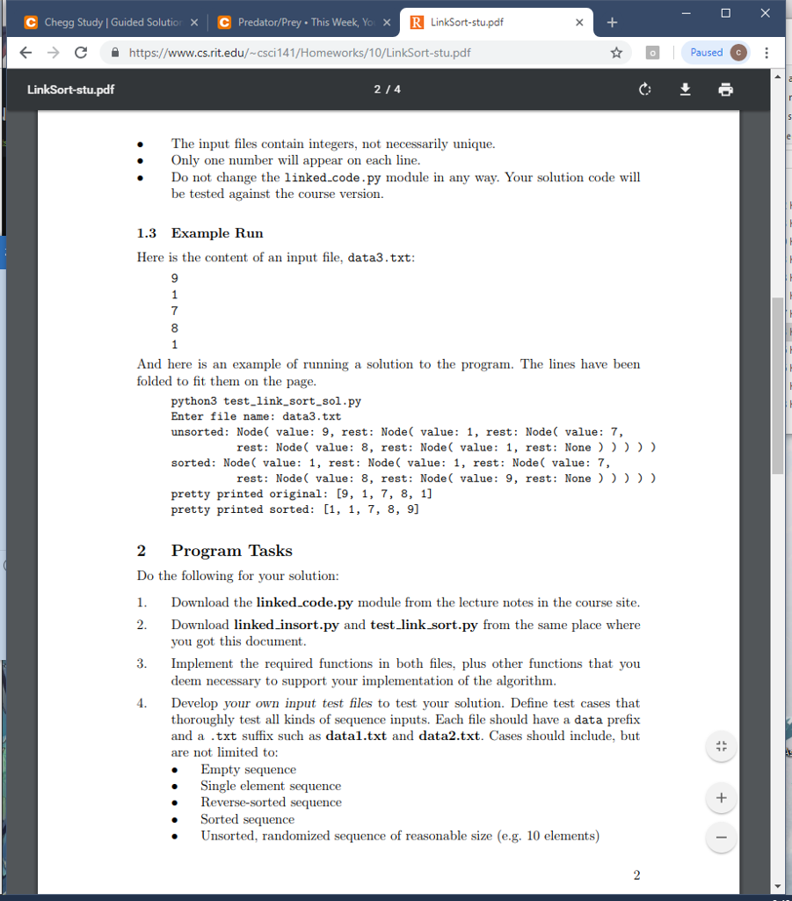Click the page number indicator 2 / 4
The height and width of the screenshot is (901, 792).
[x=388, y=90]
